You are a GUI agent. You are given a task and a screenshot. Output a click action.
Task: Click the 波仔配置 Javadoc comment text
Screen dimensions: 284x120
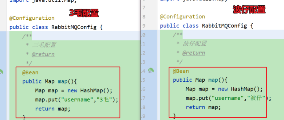coord(195,44)
